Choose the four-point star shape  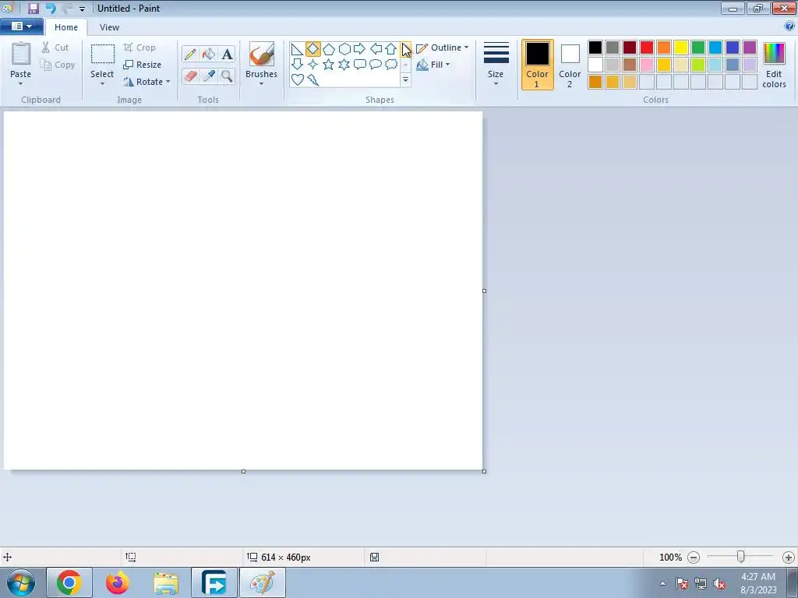tap(313, 64)
